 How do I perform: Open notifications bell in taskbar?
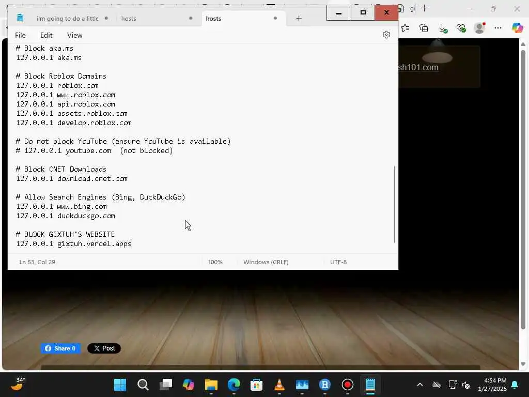pyautogui.click(x=515, y=385)
